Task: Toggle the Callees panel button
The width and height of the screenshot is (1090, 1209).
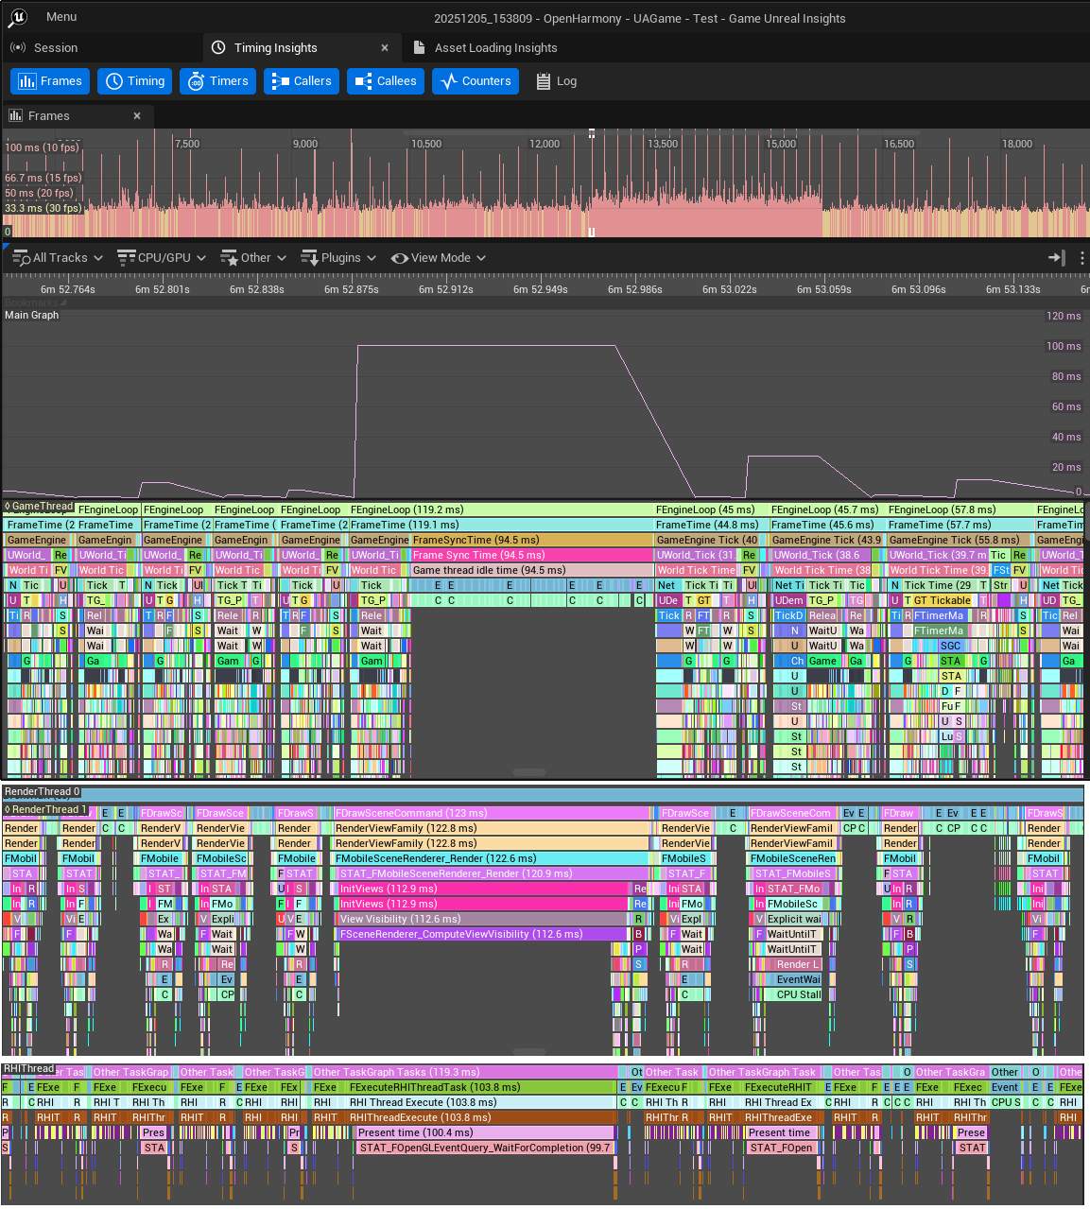Action: [386, 81]
